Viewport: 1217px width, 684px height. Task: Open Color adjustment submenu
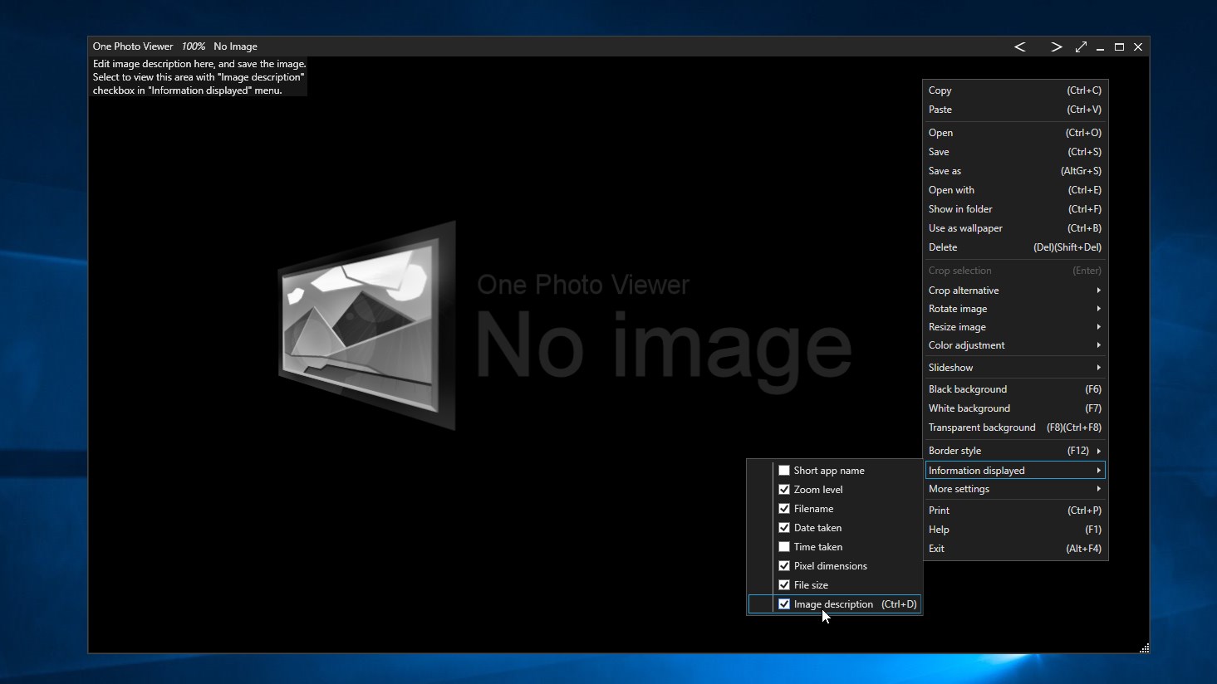pos(1015,345)
